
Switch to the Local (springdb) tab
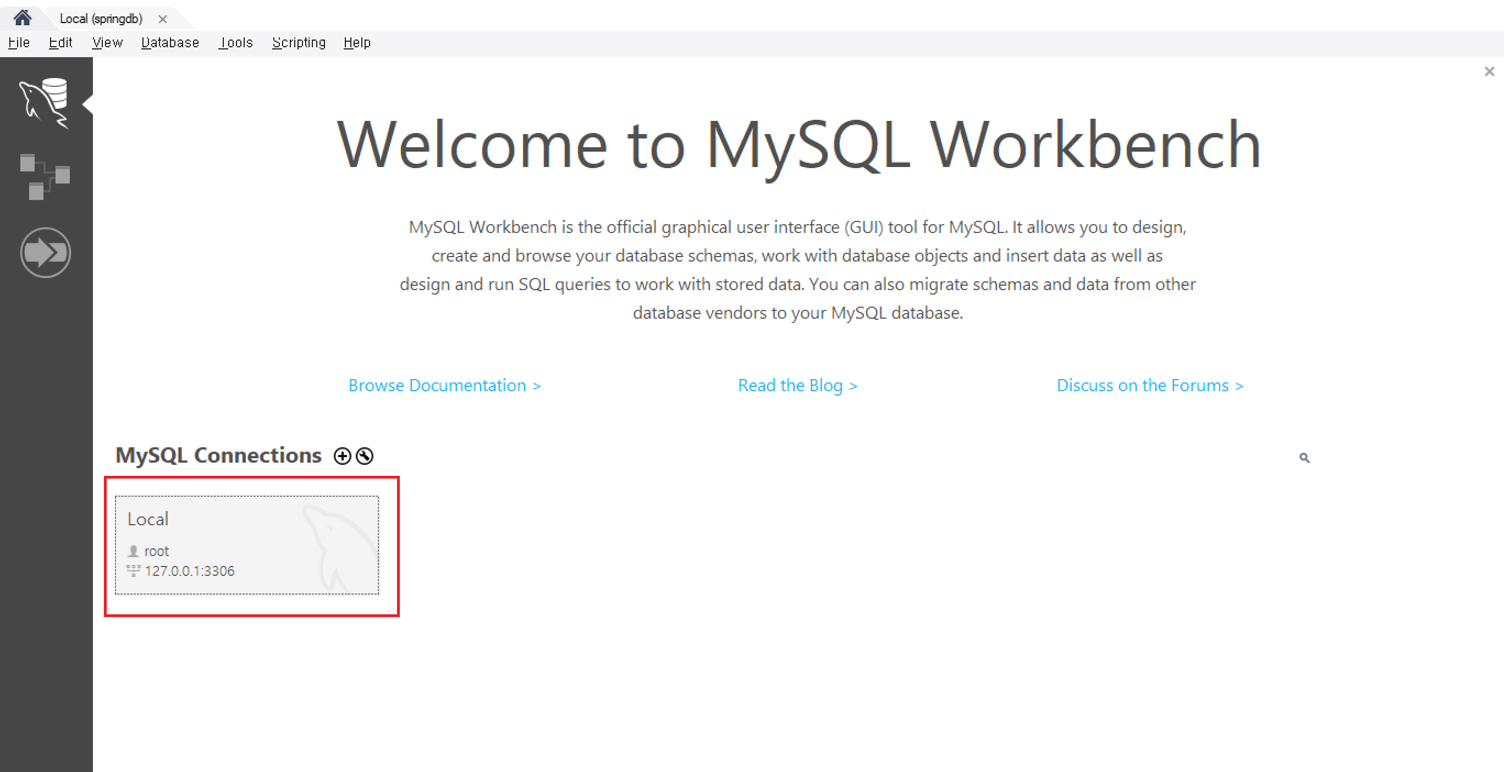101,19
